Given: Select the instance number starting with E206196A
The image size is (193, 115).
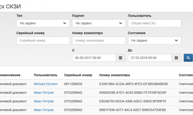Looking at the screenshot, I should tap(133, 84).
